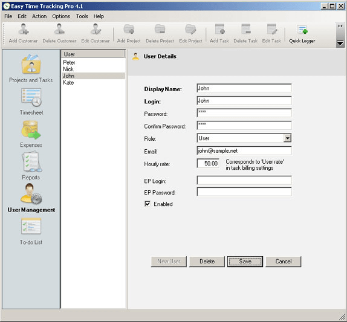The height and width of the screenshot is (322, 347).
Task: Click the New User button
Action: coord(169,262)
